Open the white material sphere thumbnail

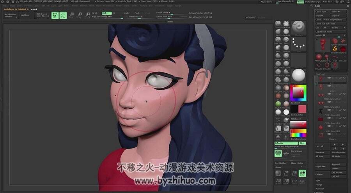299,76
